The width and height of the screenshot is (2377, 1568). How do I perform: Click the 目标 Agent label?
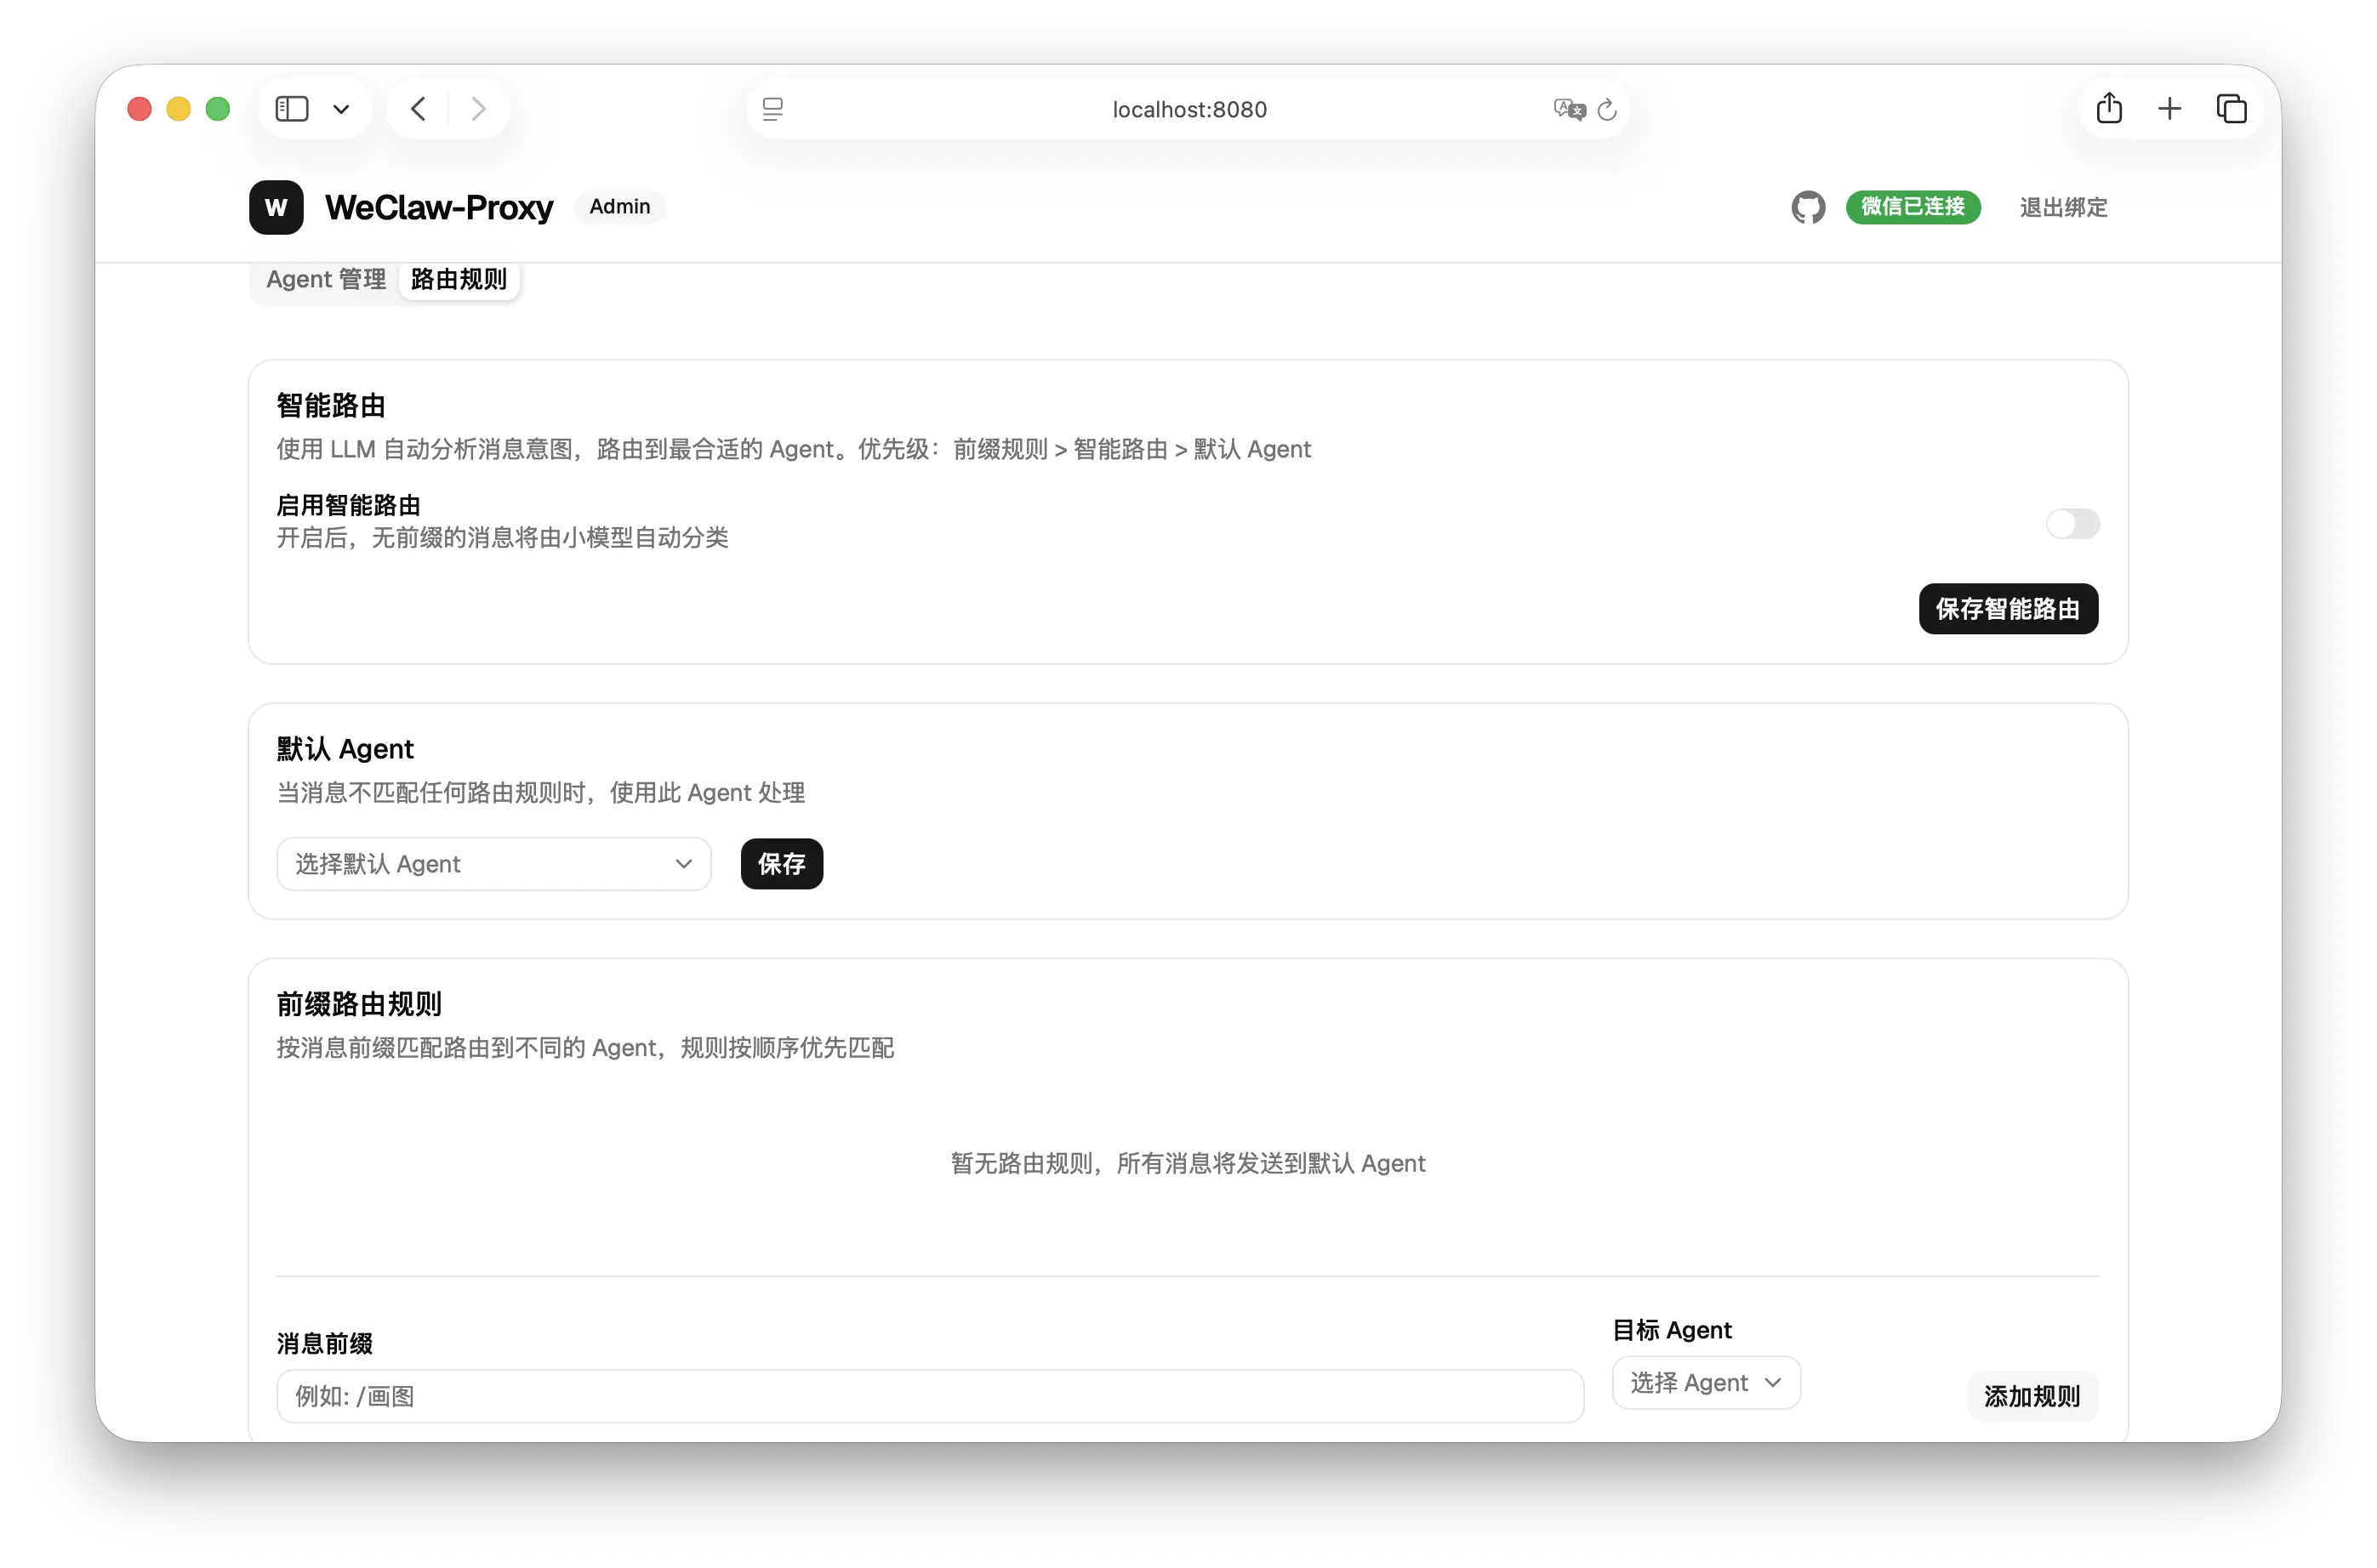tap(1672, 1330)
